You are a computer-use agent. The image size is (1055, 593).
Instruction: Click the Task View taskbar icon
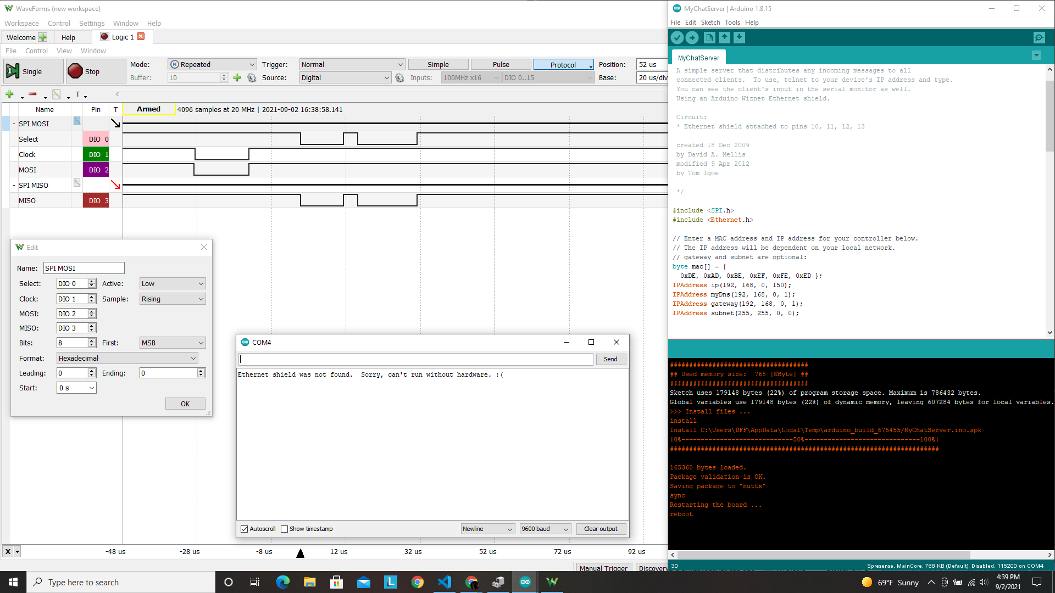tap(255, 582)
